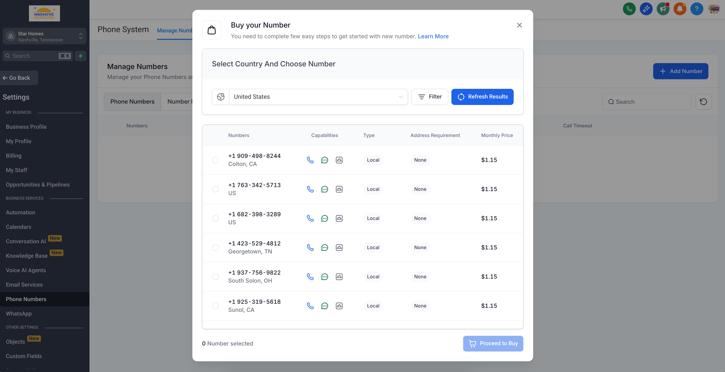Click the SMS capability icon for +1 763-342-5713
Viewport: 725px width, 372px height.
click(x=324, y=189)
